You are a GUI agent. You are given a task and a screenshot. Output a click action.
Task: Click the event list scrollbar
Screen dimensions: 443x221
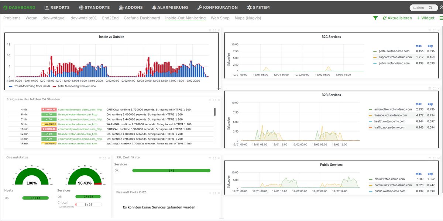(215, 112)
